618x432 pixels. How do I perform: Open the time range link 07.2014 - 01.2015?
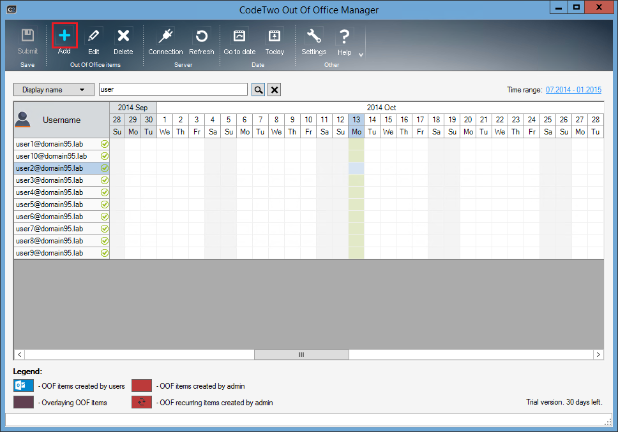coord(573,90)
